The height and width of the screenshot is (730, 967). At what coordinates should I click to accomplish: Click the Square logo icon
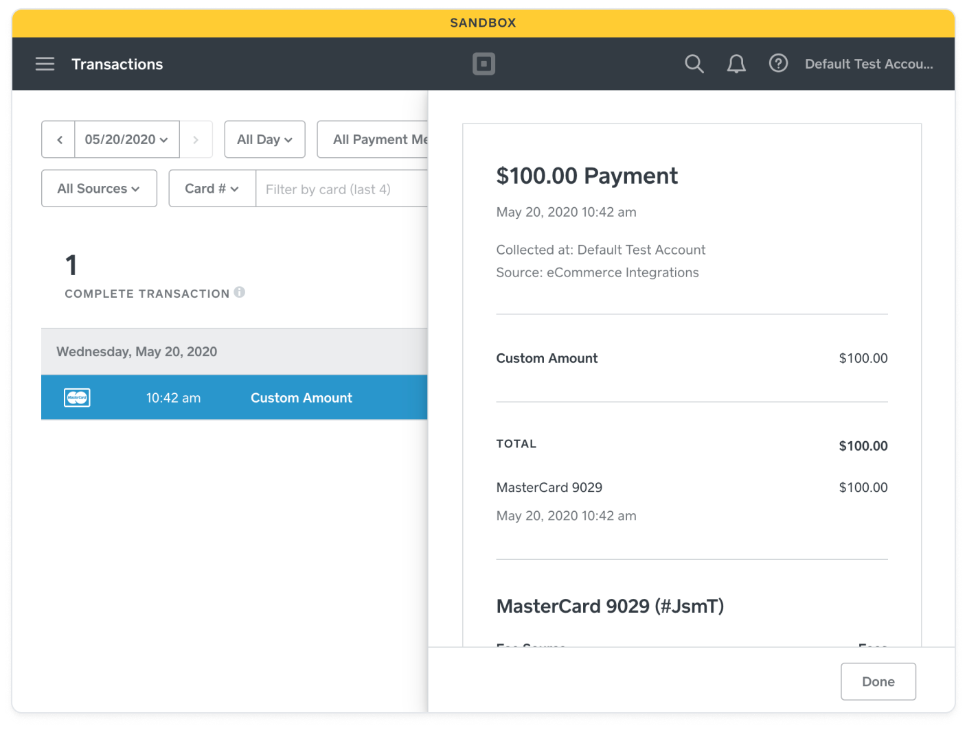[483, 64]
